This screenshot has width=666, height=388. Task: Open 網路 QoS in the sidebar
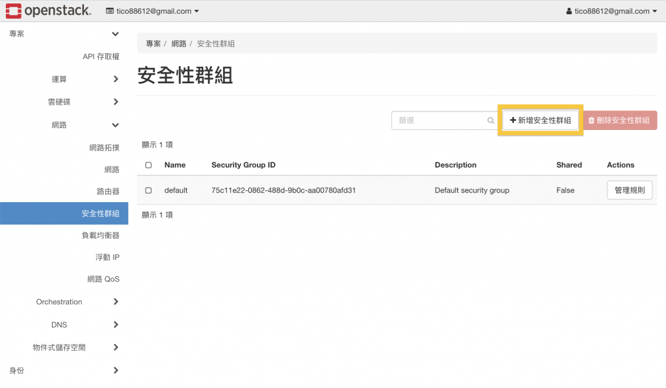[x=103, y=279]
